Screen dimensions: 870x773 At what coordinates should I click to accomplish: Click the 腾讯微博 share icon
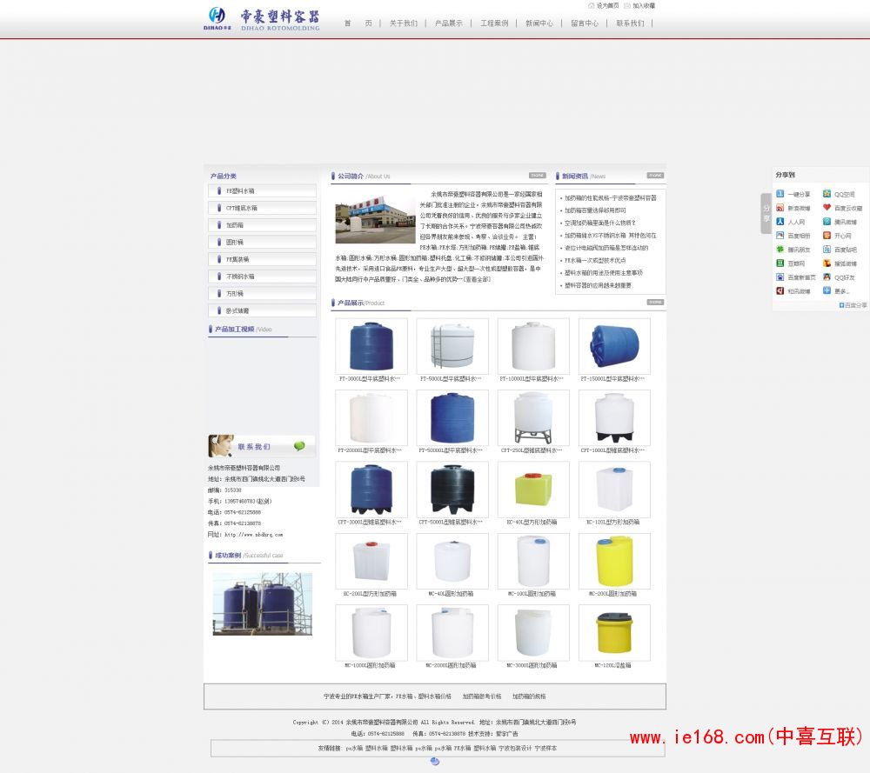pos(826,222)
